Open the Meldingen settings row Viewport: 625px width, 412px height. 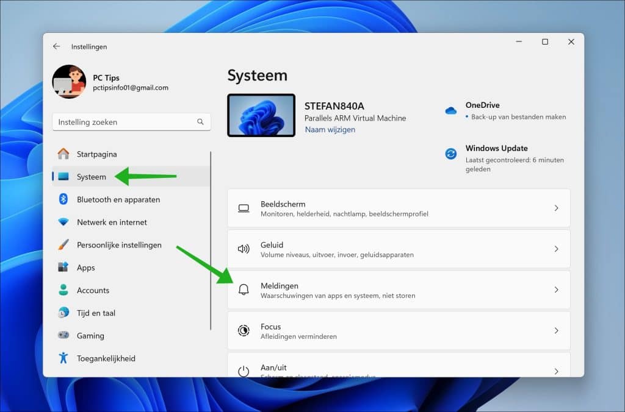[x=399, y=289]
